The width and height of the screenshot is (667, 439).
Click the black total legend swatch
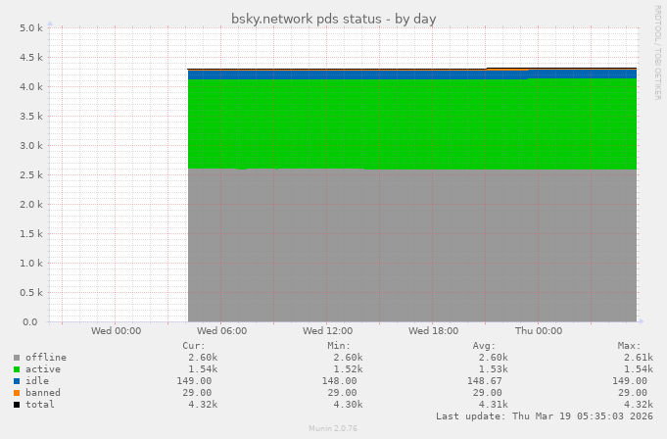click(x=17, y=405)
